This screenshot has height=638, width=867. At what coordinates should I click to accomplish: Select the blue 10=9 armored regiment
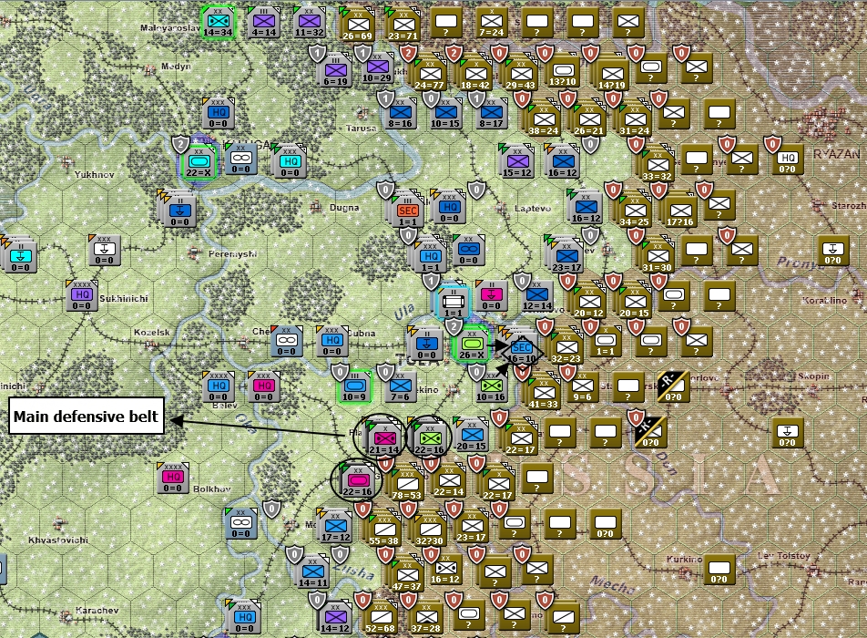coord(354,386)
